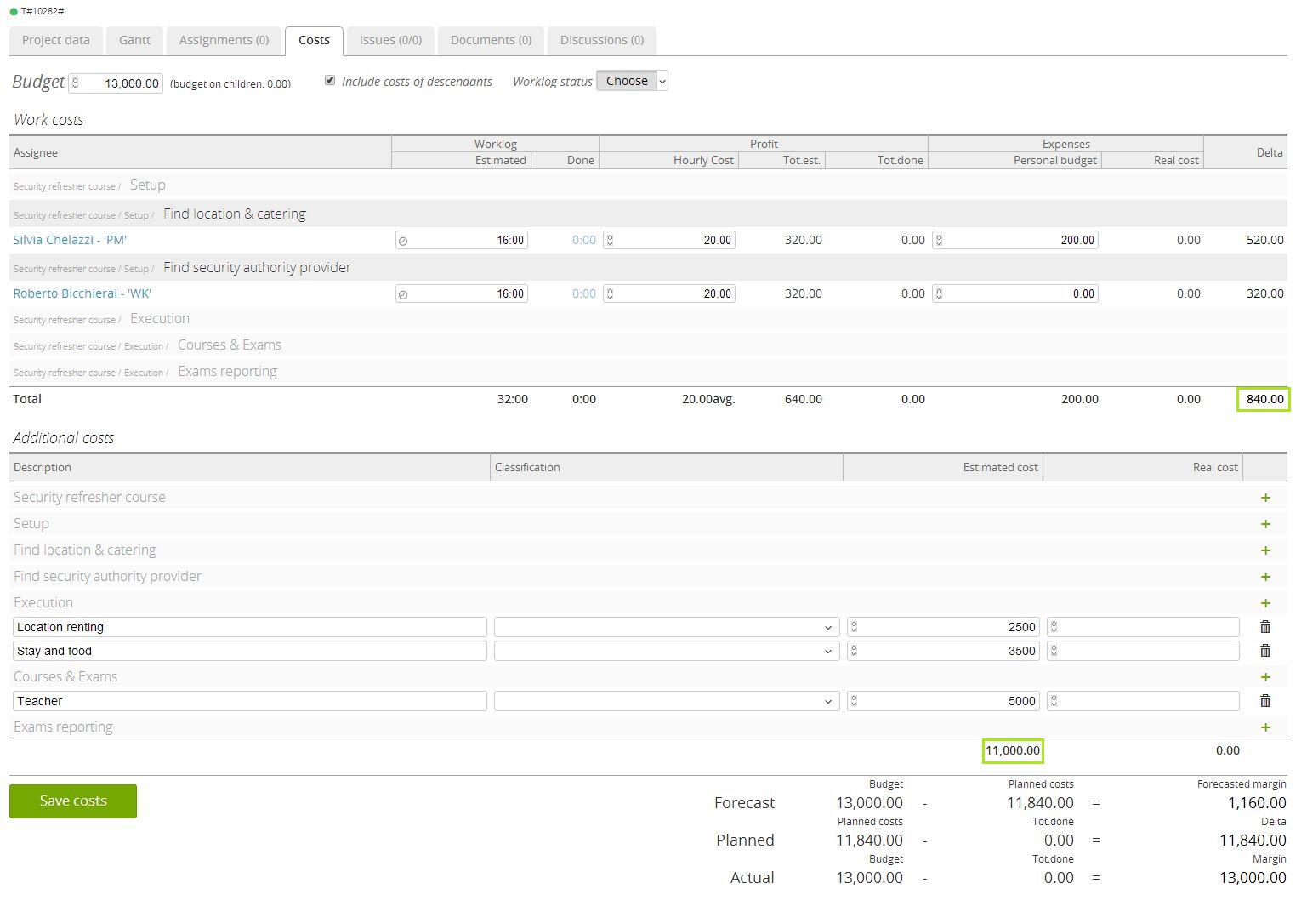The width and height of the screenshot is (1307, 906).
Task: Add additional cost for Execution row
Action: 1265,603
